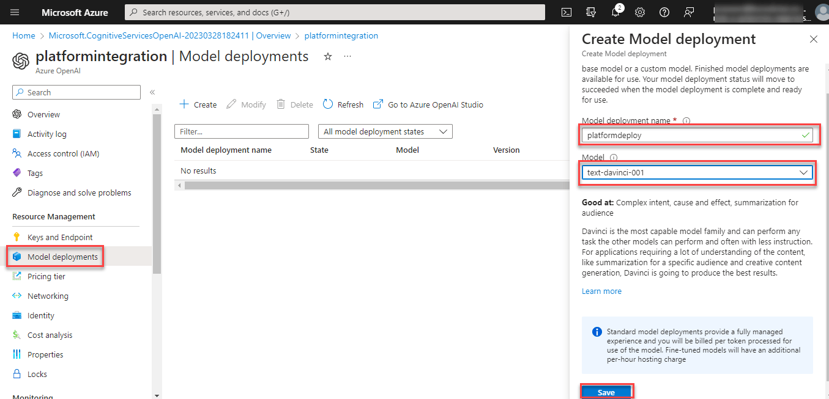
Task: Open Access control (IAM)
Action: pyautogui.click(x=63, y=153)
